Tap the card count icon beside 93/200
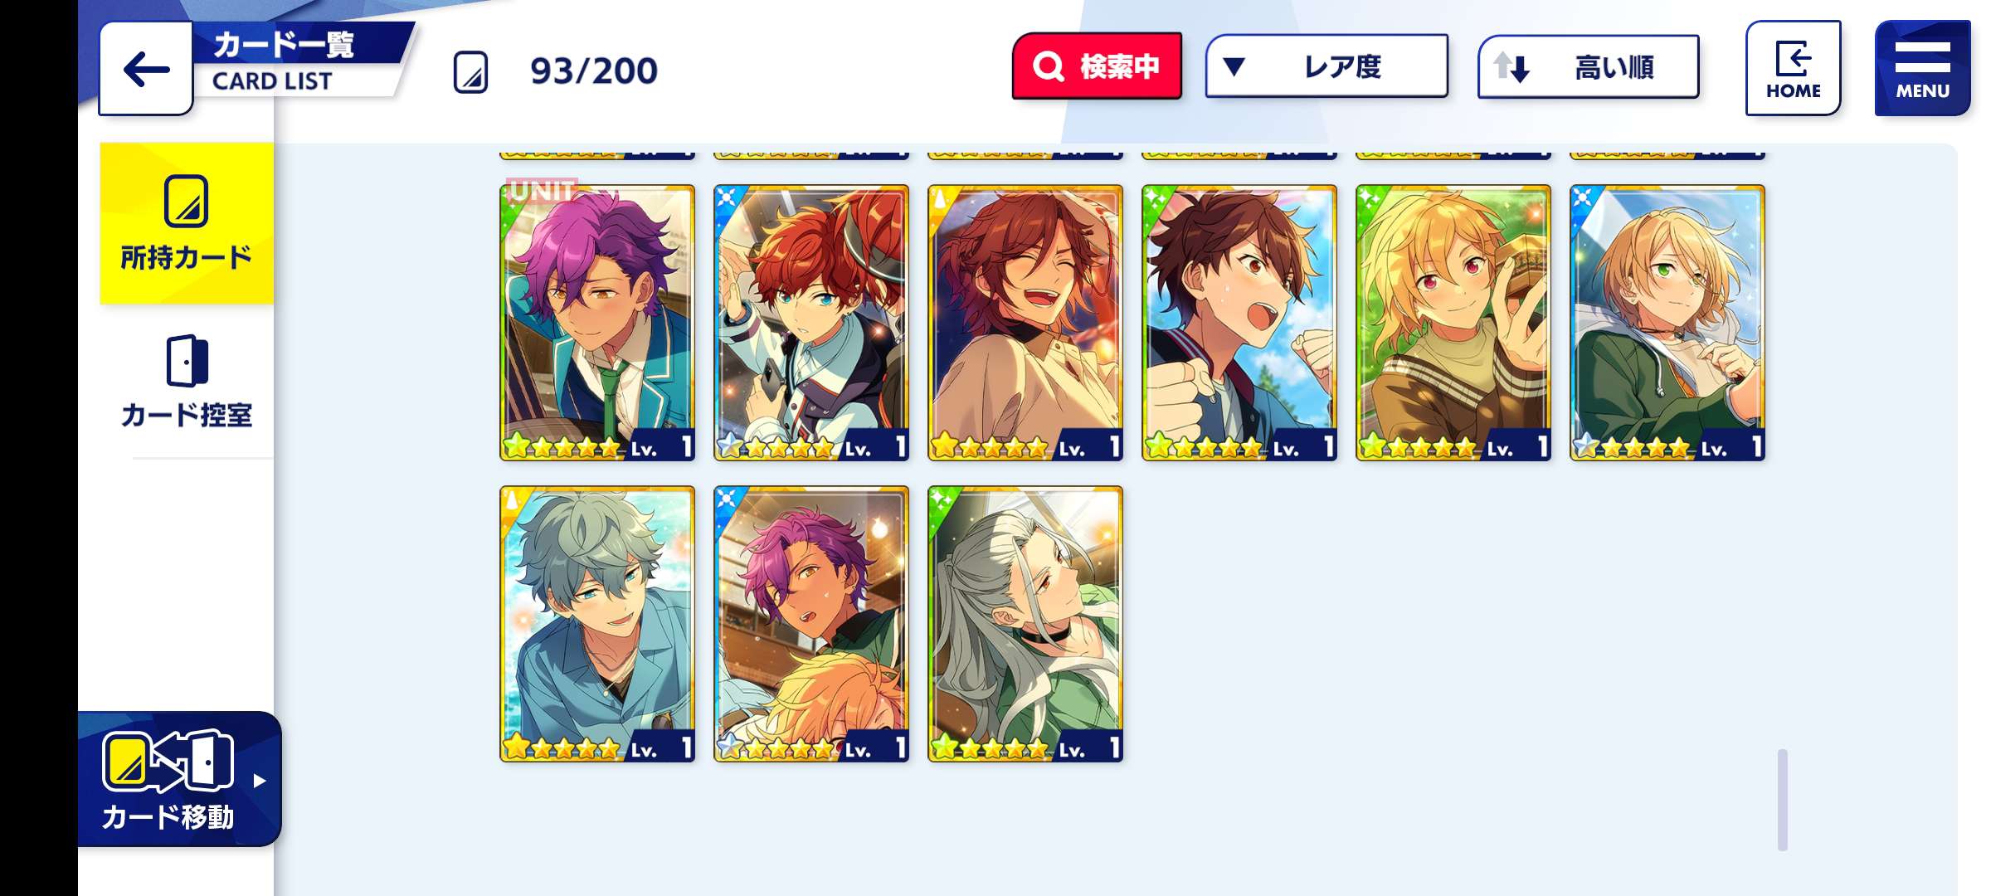Image resolution: width=1991 pixels, height=896 pixels. (x=470, y=71)
